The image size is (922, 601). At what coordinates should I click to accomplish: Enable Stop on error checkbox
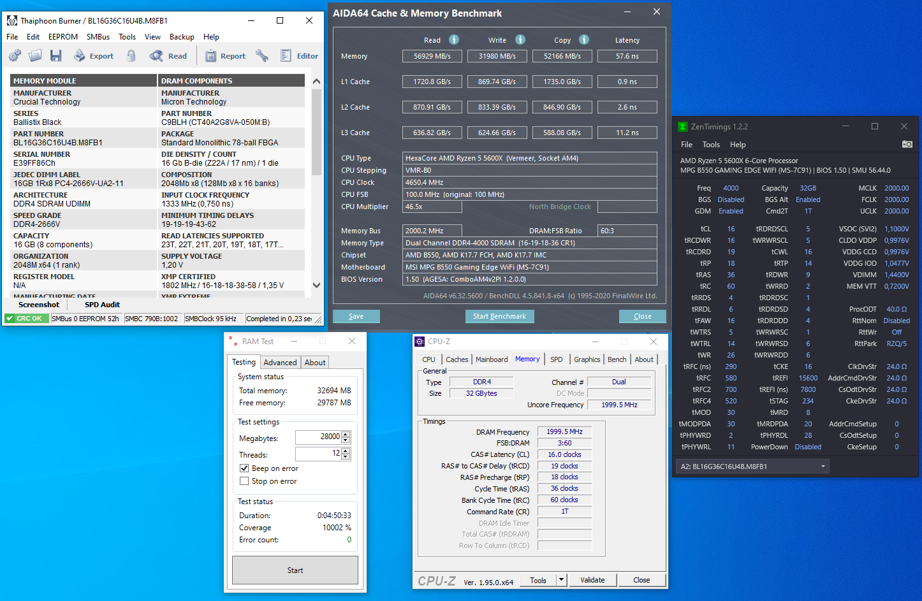click(x=244, y=481)
